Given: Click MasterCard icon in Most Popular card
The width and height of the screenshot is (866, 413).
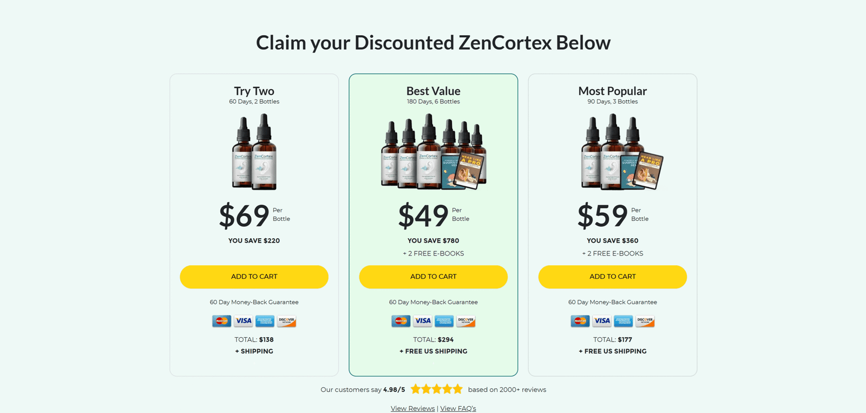Looking at the screenshot, I should coord(580,321).
